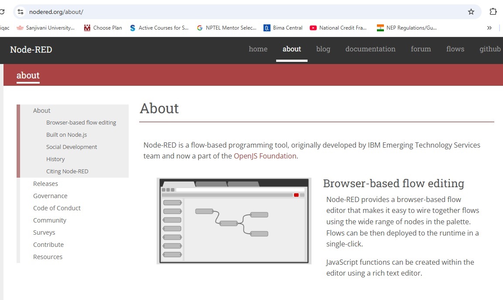Open Contribute in the sidebar
The image size is (503, 300).
pyautogui.click(x=48, y=245)
